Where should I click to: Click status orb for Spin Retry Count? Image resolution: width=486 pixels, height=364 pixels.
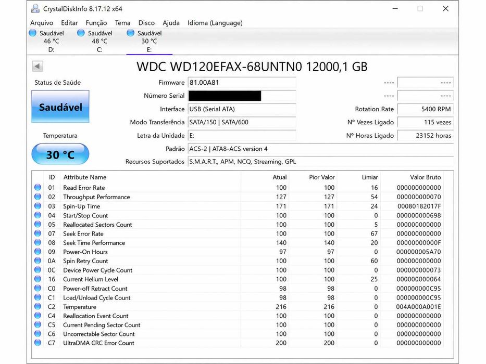(x=38, y=261)
